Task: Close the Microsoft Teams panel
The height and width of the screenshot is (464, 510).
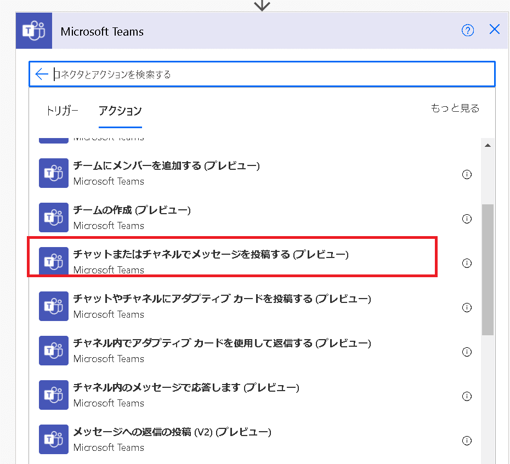Action: point(495,29)
